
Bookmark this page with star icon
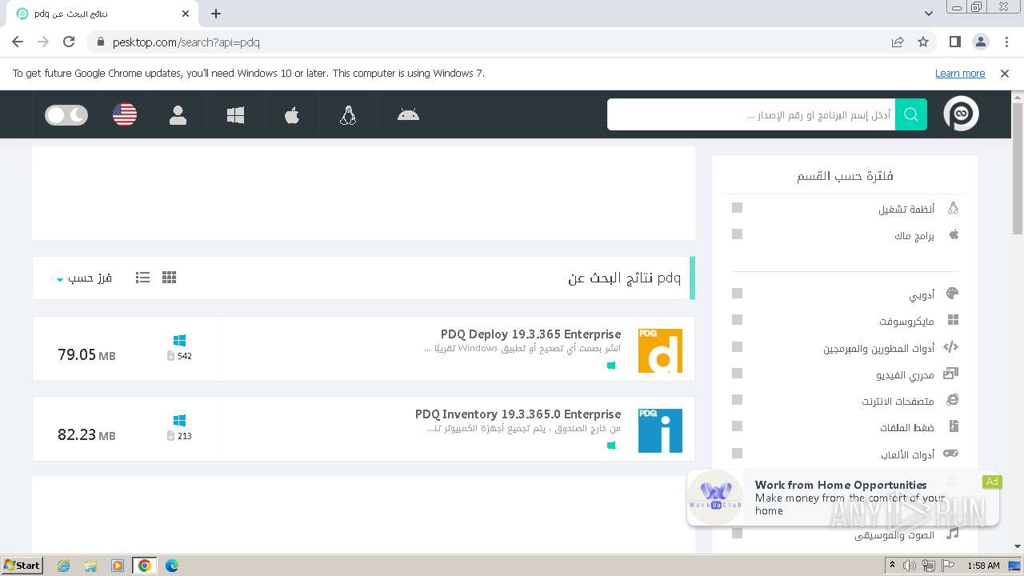click(x=923, y=42)
